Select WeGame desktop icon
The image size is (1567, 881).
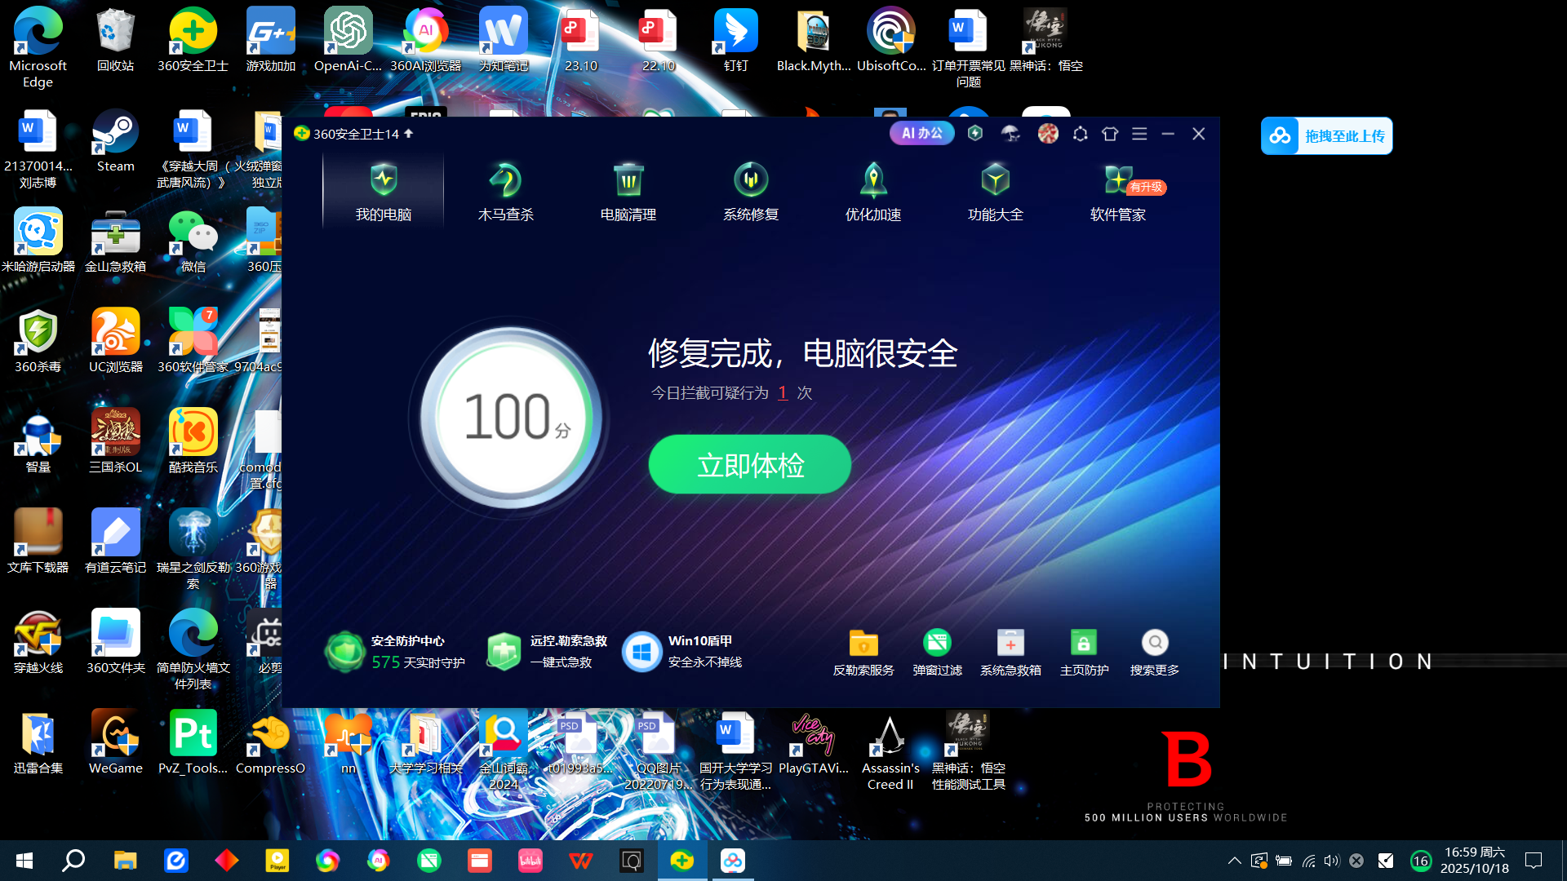pyautogui.click(x=115, y=743)
